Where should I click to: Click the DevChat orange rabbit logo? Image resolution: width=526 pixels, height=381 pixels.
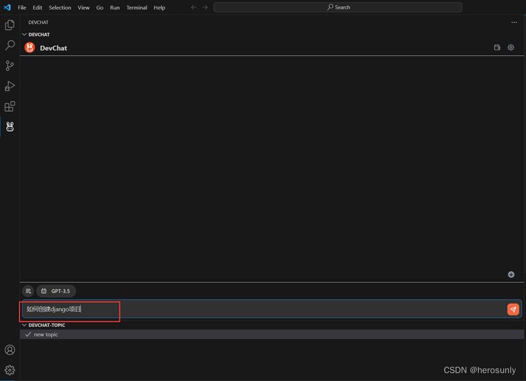click(30, 47)
